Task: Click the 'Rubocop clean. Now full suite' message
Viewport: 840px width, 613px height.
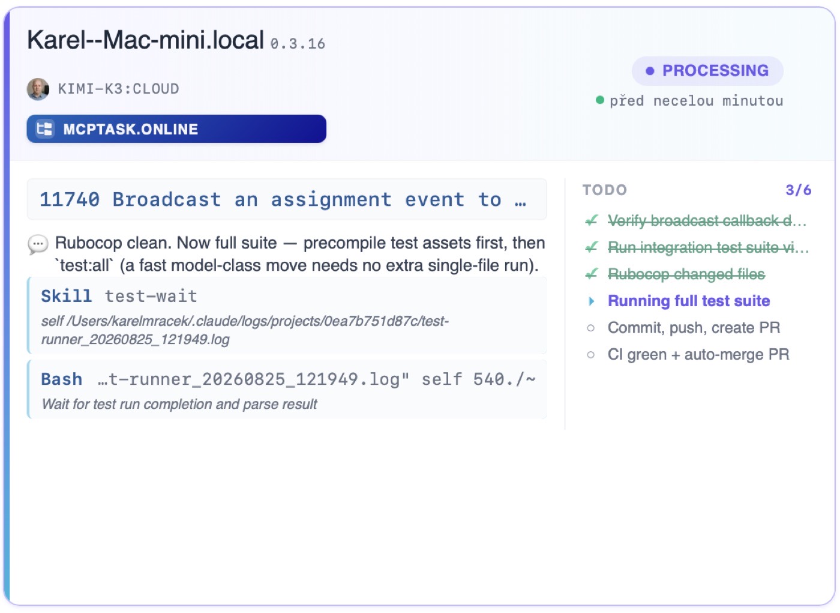Action: [x=300, y=254]
